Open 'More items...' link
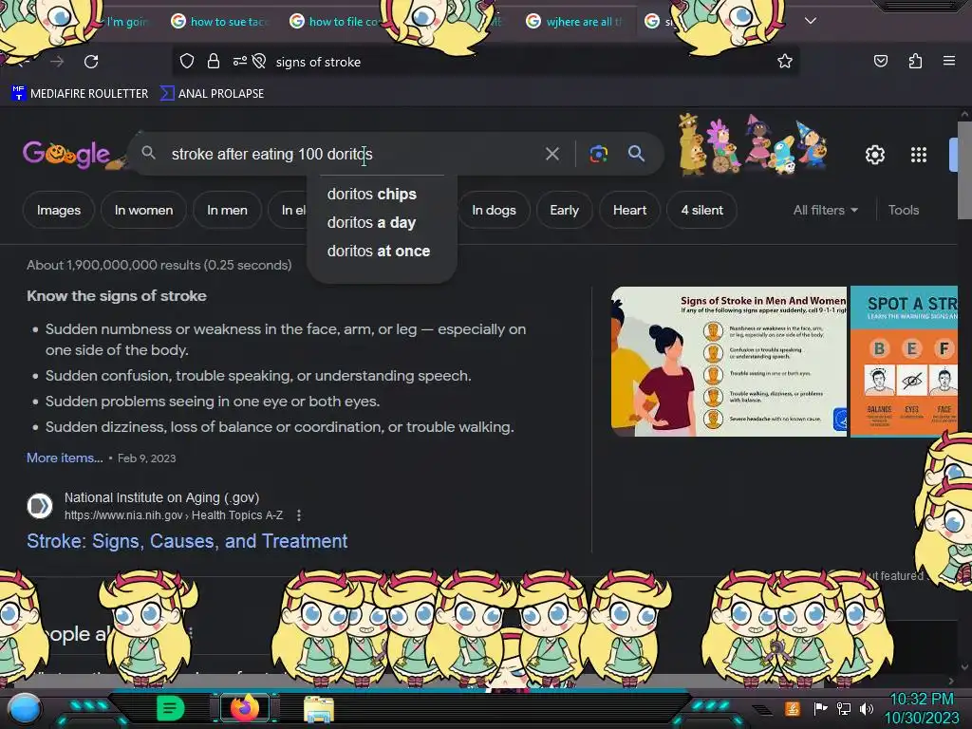Screen dimensions: 972x729 [65, 458]
